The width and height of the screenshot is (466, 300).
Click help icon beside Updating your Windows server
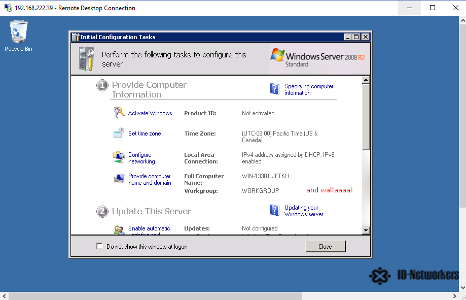pos(275,210)
